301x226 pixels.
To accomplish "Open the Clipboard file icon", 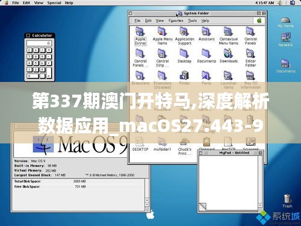I will (206, 142).
